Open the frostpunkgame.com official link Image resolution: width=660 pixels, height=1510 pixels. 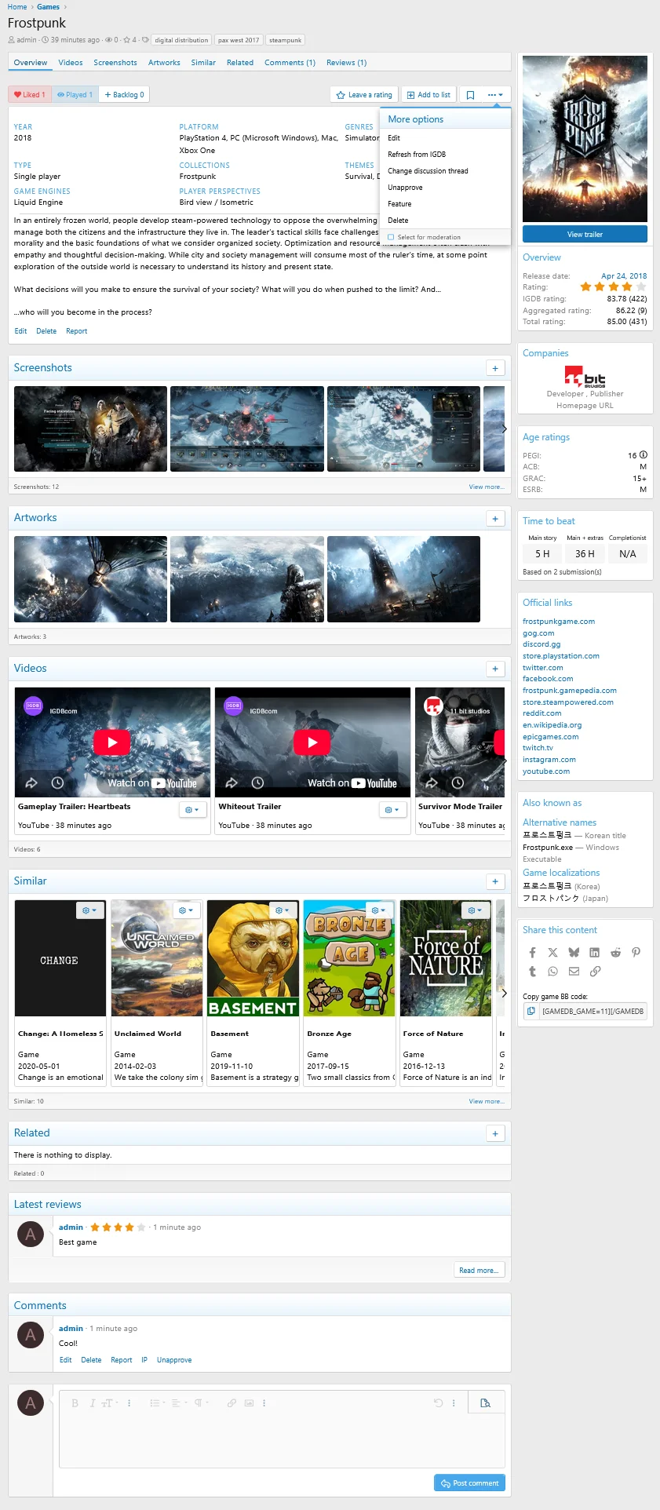click(559, 622)
